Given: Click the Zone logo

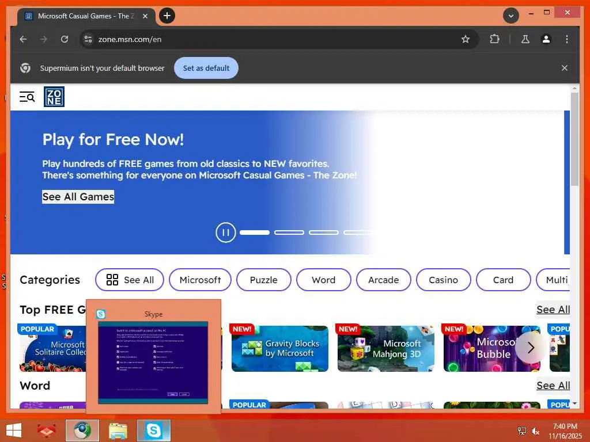Looking at the screenshot, I should coord(54,97).
